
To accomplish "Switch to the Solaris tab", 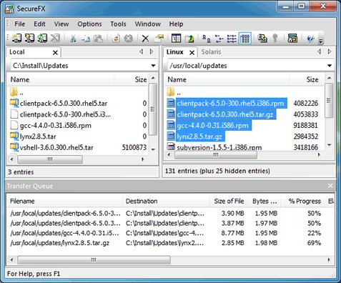I will (x=211, y=52).
